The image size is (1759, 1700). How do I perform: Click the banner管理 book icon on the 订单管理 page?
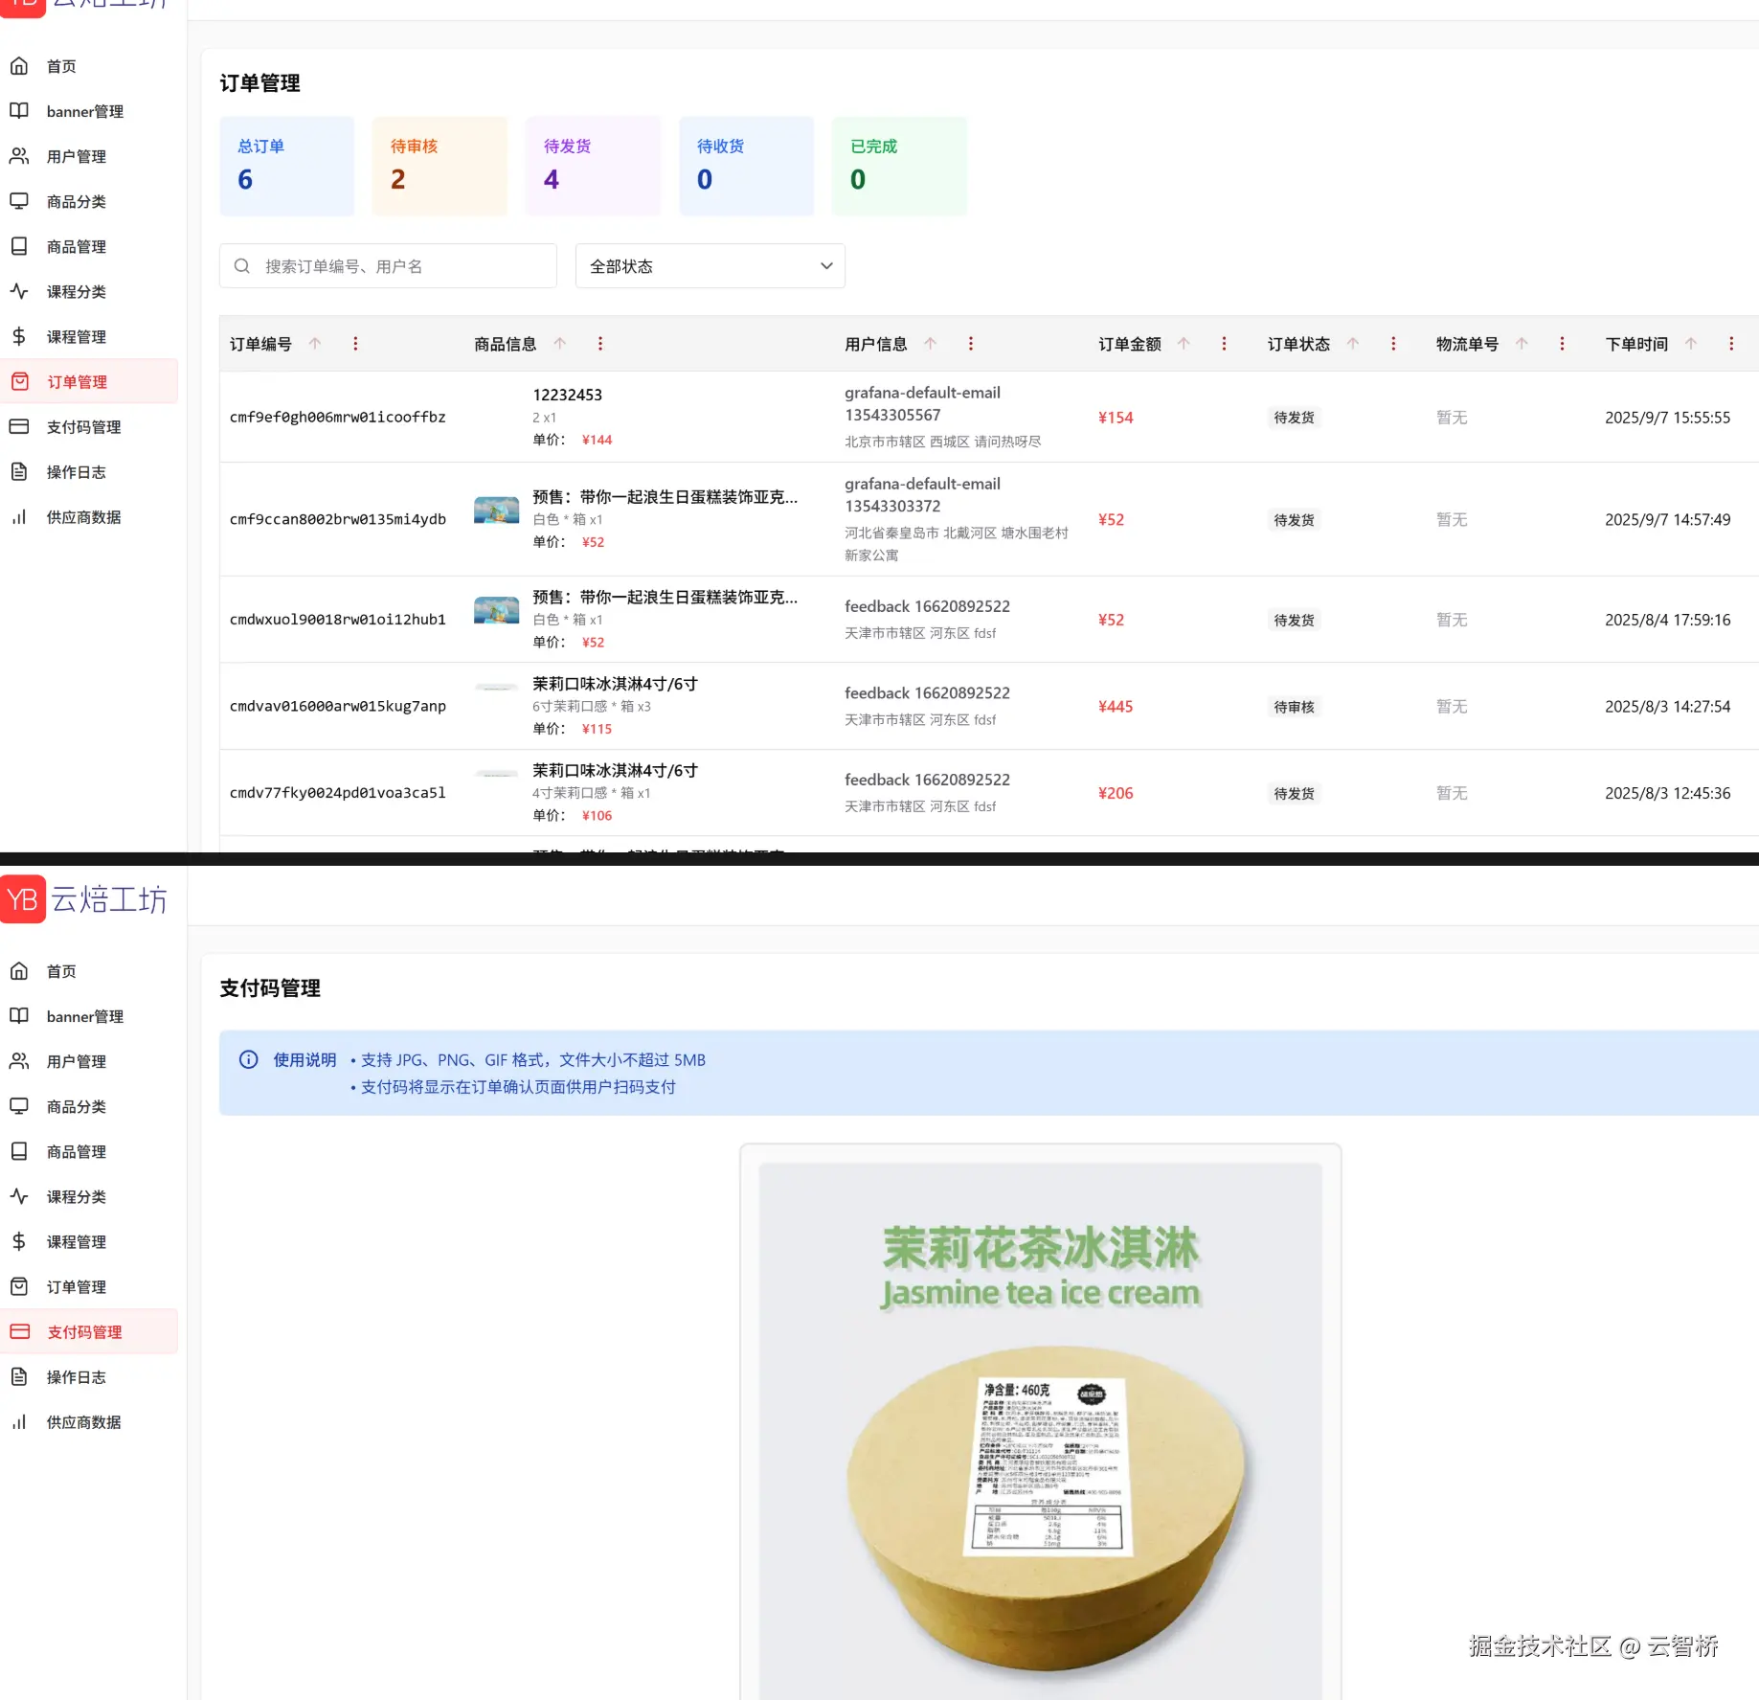[x=19, y=111]
